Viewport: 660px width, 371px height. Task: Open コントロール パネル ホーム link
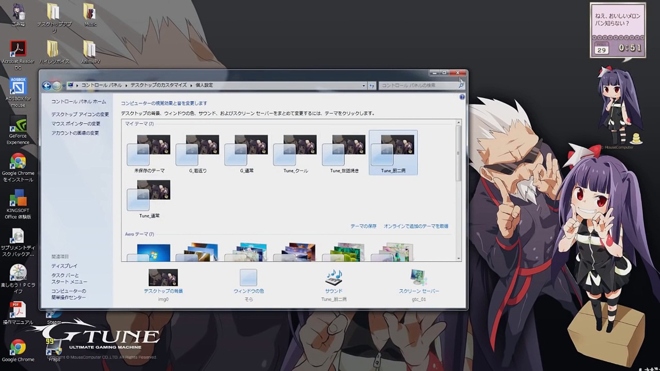coord(79,102)
